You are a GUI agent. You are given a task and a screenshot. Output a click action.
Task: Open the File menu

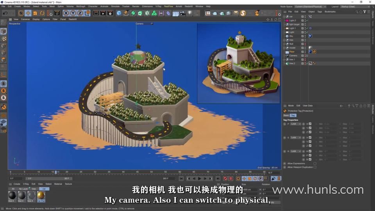pyautogui.click(x=4, y=7)
